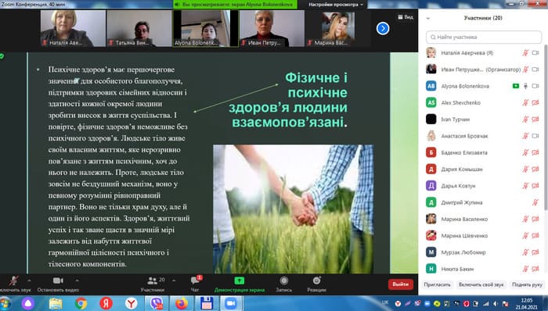Image resolution: width=548 pixels, height=311 pixels.
Task: Click the Найти участника search field
Action: coord(484,37)
